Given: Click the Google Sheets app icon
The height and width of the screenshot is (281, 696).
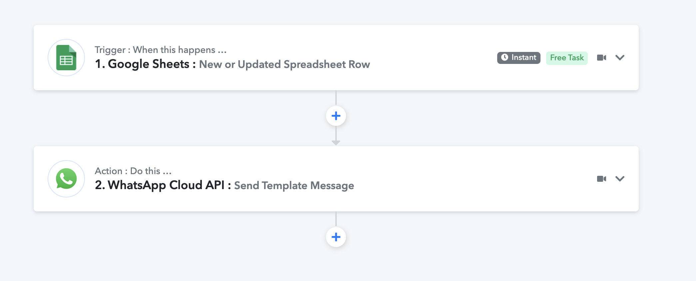Looking at the screenshot, I should [x=66, y=58].
